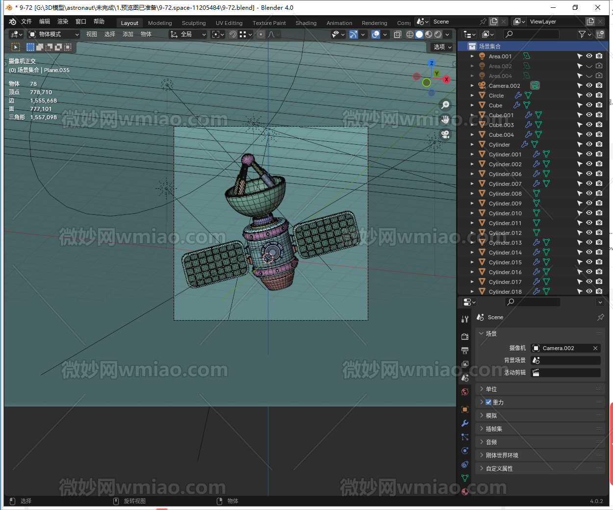Hide Area.001 with its eye icon

(589, 56)
